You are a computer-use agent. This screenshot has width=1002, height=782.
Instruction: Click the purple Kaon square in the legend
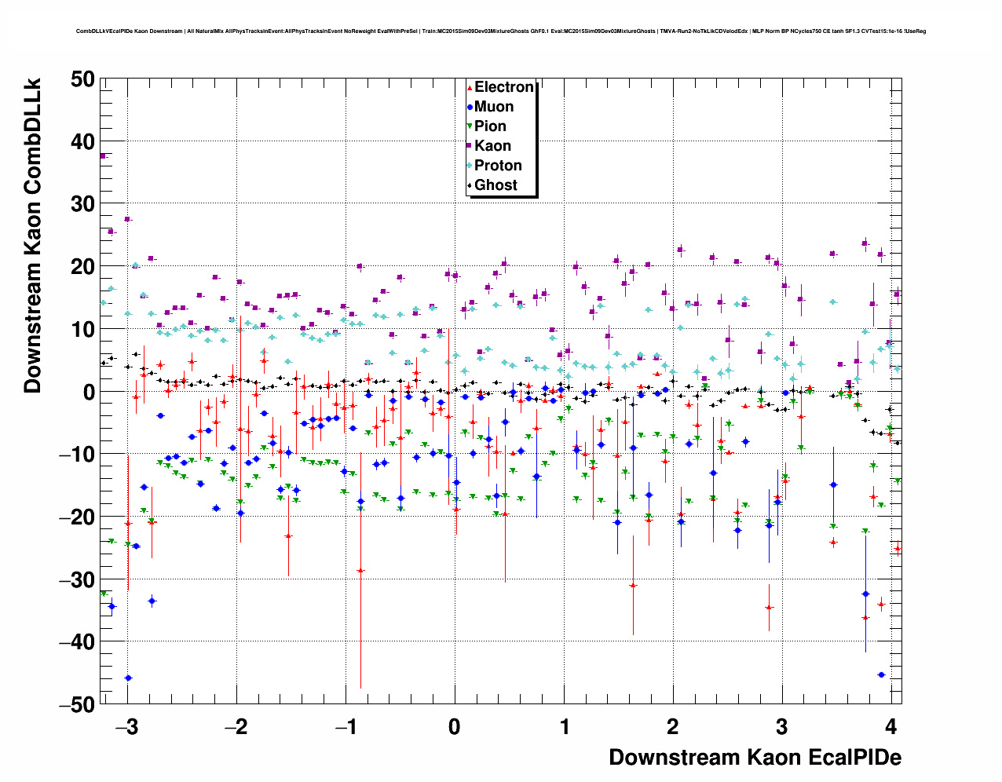click(x=470, y=146)
